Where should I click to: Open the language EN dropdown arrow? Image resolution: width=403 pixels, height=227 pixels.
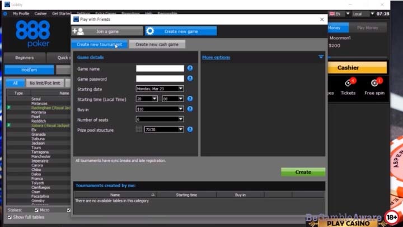point(348,13)
